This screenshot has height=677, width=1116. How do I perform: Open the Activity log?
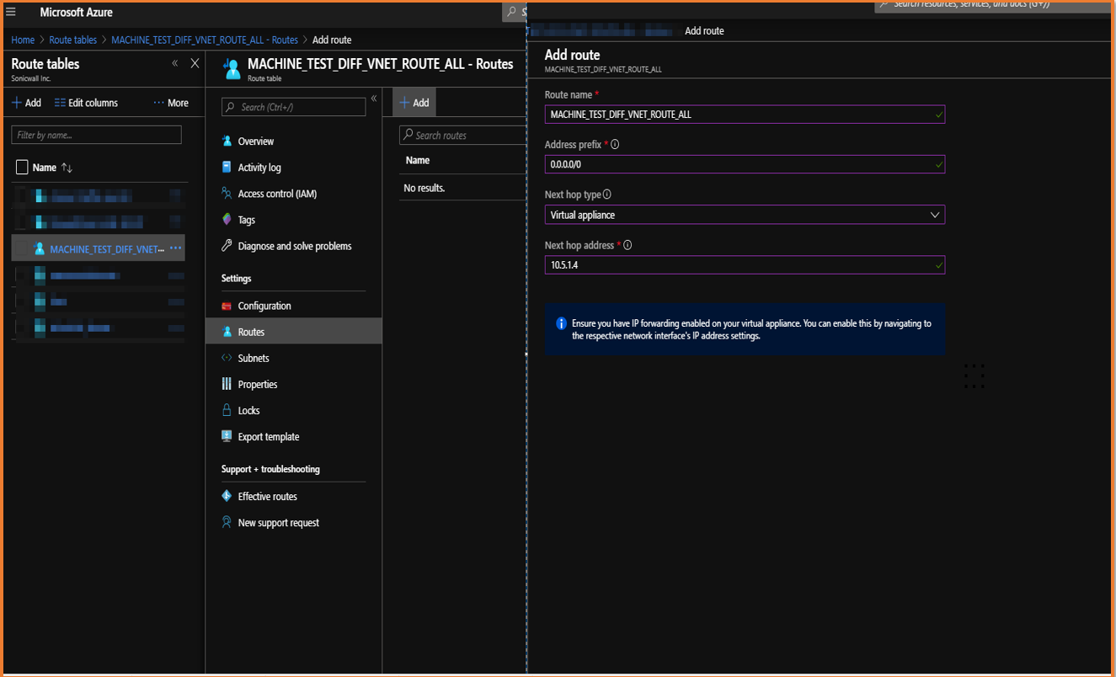[x=259, y=168]
